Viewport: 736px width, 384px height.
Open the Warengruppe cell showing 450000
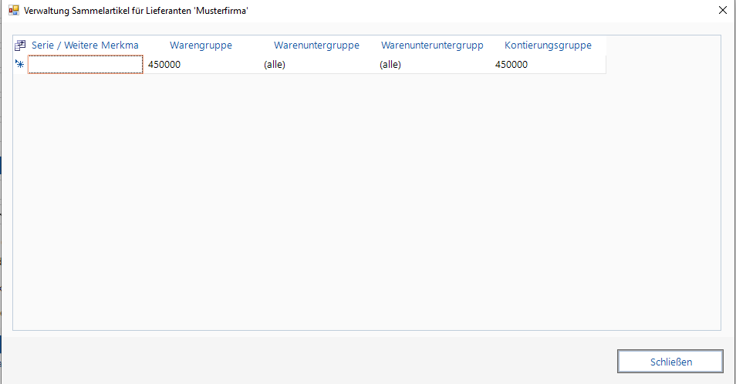[x=201, y=65]
